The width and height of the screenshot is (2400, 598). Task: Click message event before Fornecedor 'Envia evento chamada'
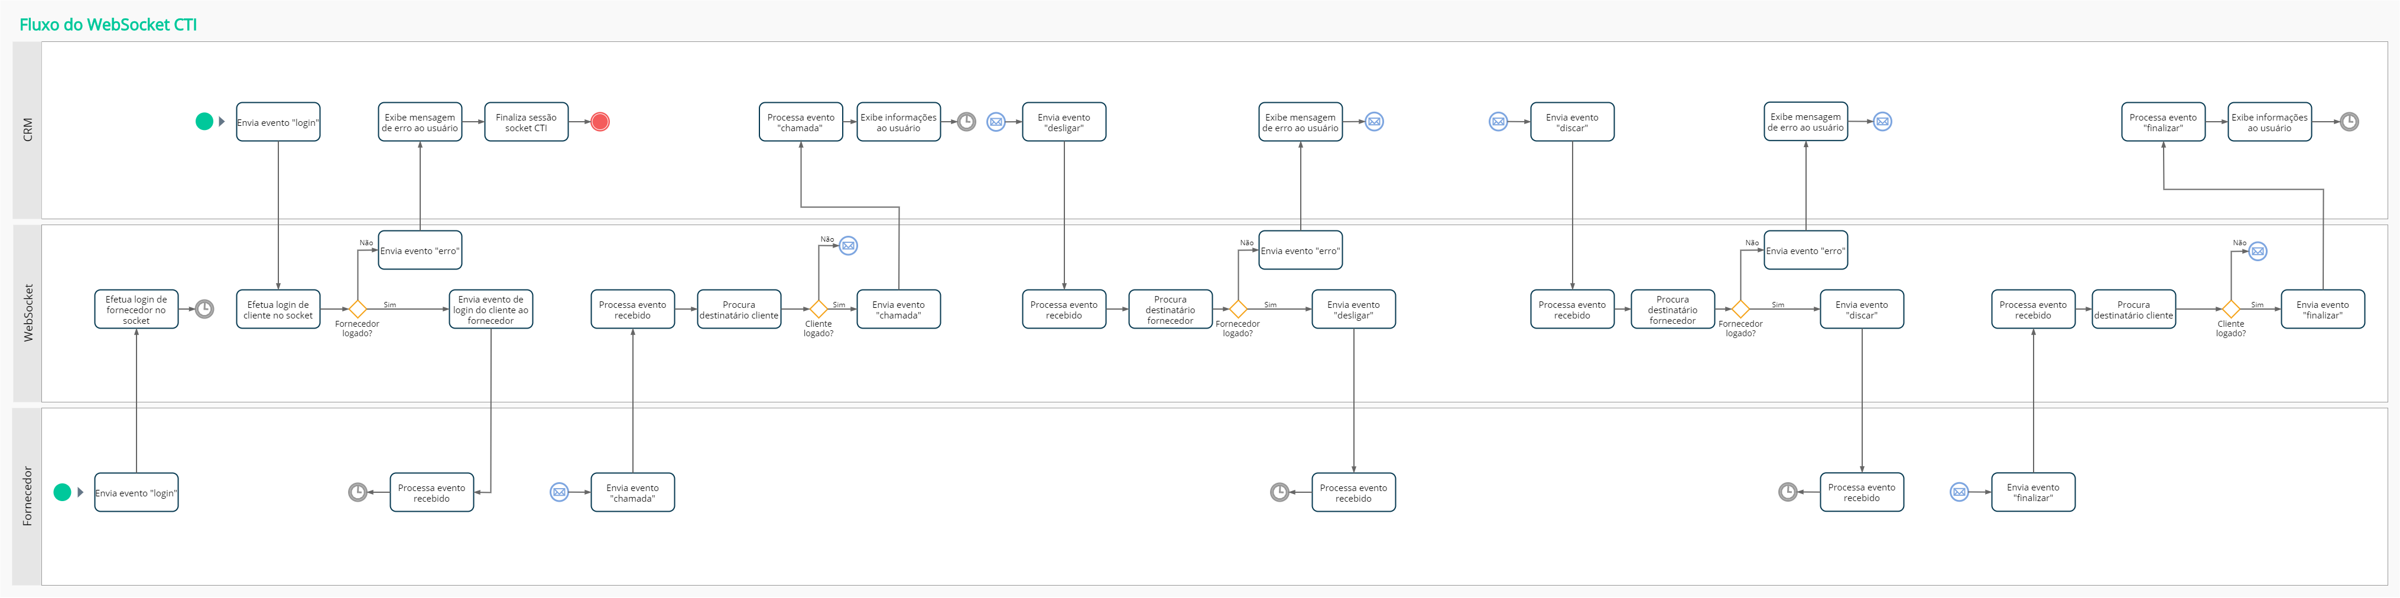pyautogui.click(x=559, y=493)
